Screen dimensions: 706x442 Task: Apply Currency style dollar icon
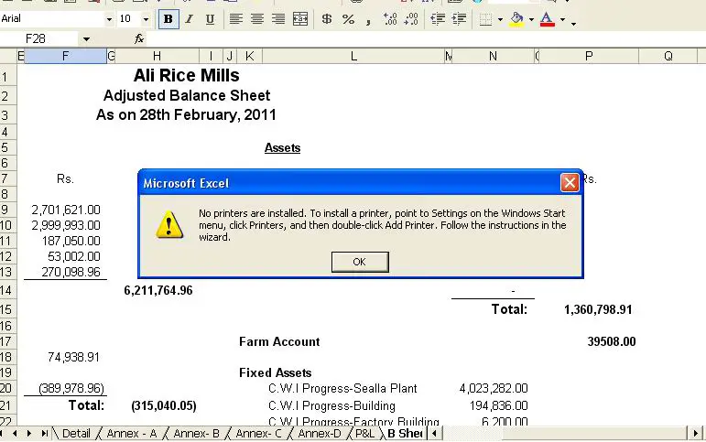pyautogui.click(x=327, y=19)
